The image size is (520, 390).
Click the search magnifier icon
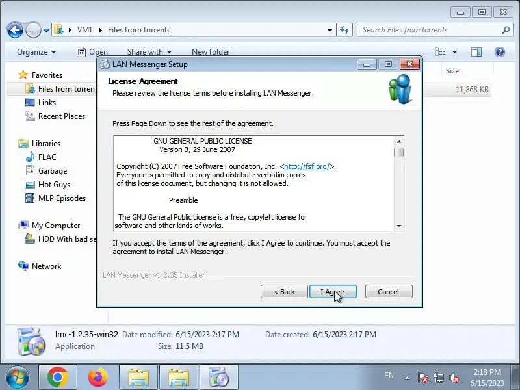[x=506, y=30]
